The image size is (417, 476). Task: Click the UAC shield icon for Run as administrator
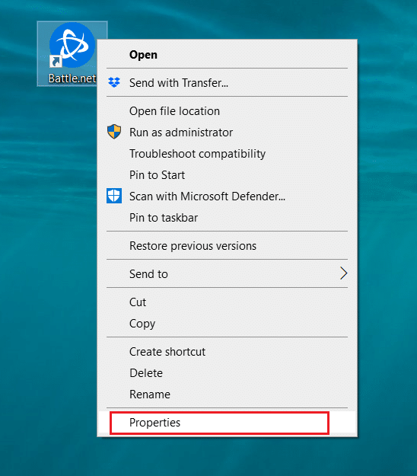coord(114,132)
